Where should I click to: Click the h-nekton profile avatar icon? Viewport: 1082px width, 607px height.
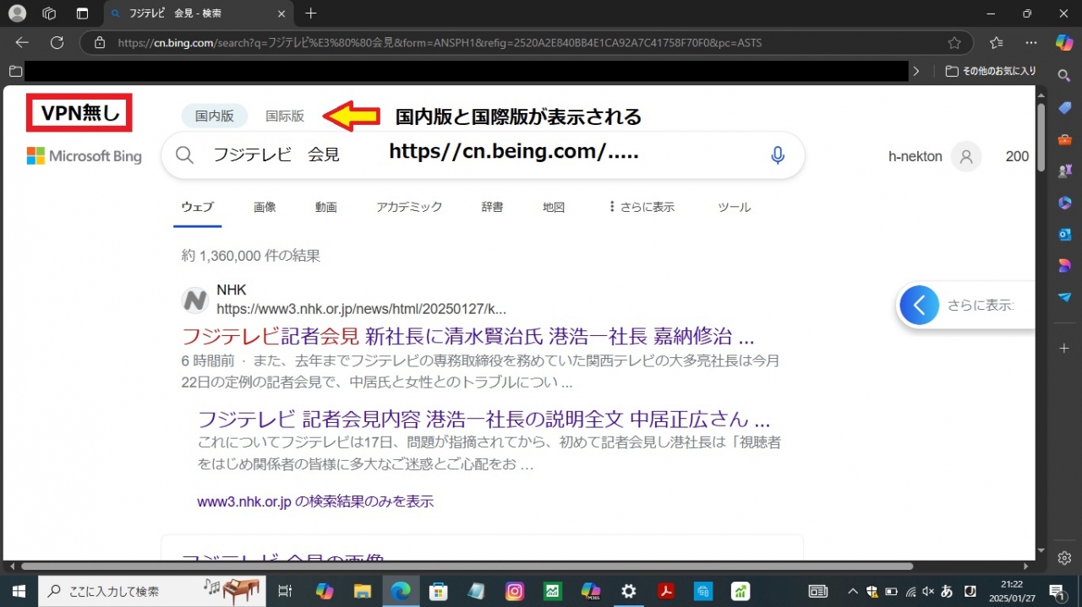[x=965, y=156]
